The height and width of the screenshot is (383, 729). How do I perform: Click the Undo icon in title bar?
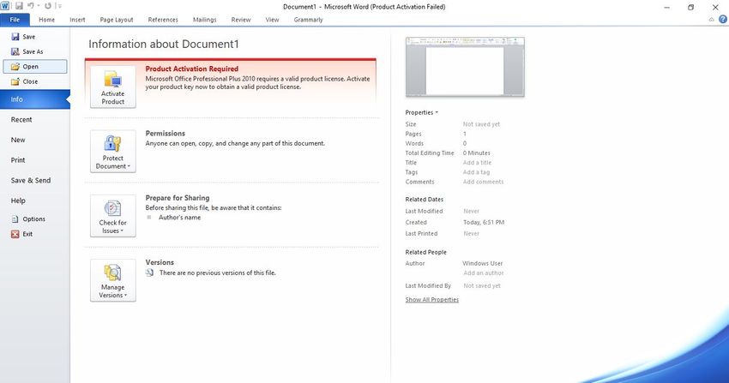[30, 6]
